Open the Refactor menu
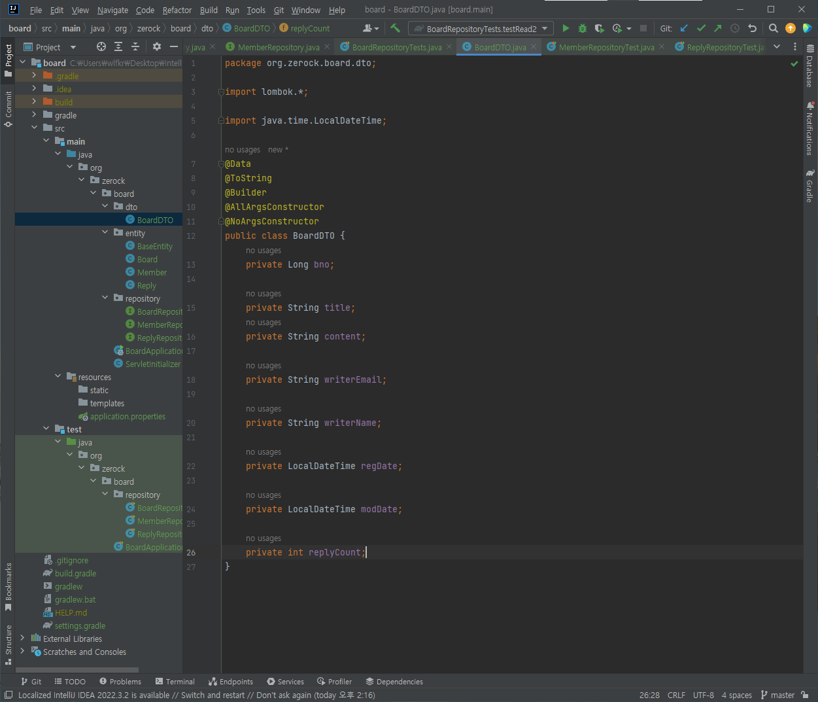Image resolution: width=818 pixels, height=702 pixels. (177, 10)
